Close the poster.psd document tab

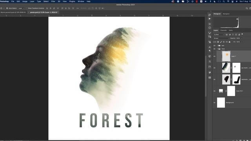(29, 12)
